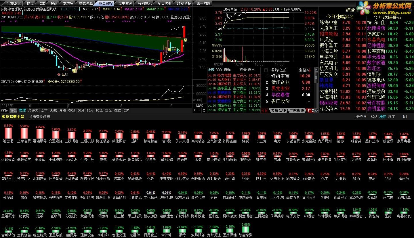414x238 pixels.
Task: Sort by the 涨幅% column header
Action: (305, 70)
